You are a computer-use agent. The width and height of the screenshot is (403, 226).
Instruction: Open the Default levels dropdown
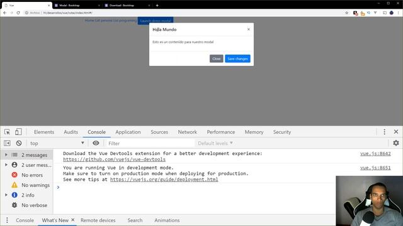(215, 143)
